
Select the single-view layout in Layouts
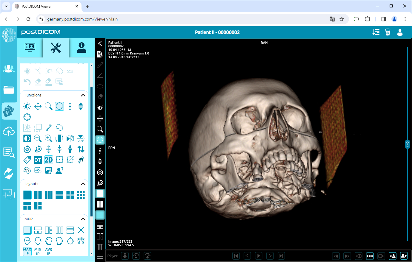coord(27,195)
